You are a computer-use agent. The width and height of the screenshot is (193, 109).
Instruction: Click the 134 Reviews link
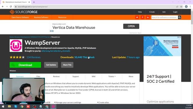[33, 57]
